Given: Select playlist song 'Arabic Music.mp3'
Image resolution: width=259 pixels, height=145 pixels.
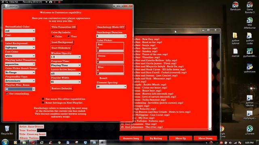Looking at the screenshot, I should [150, 85].
